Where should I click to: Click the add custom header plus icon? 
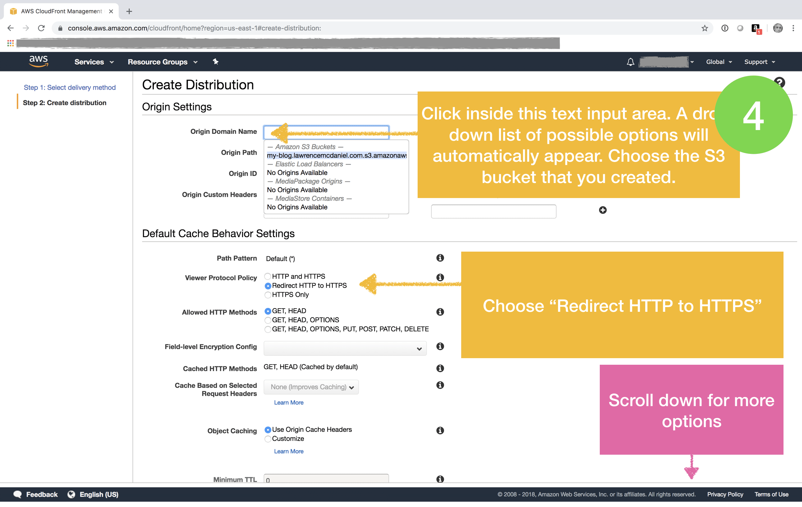[x=603, y=210]
